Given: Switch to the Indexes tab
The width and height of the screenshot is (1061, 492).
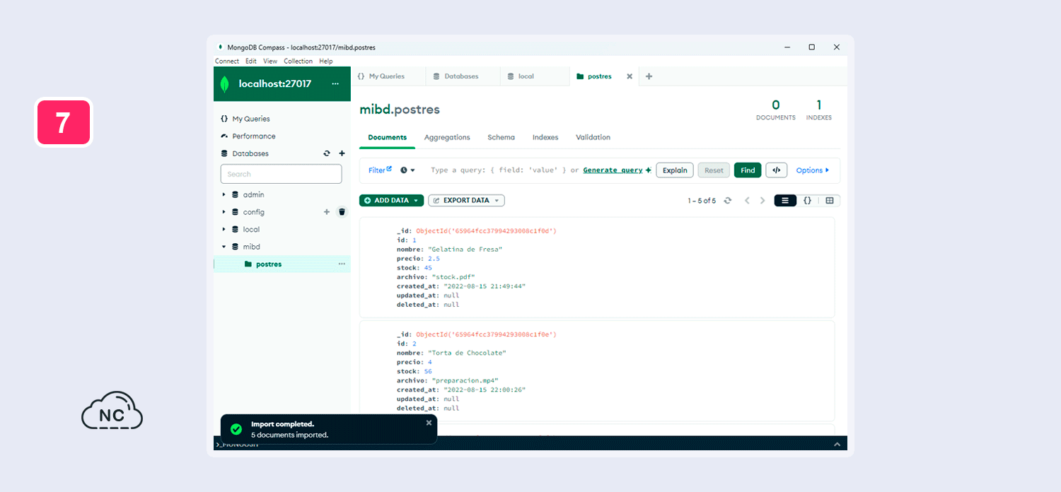Looking at the screenshot, I should 545,137.
